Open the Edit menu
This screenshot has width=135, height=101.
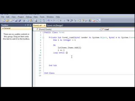8,17
